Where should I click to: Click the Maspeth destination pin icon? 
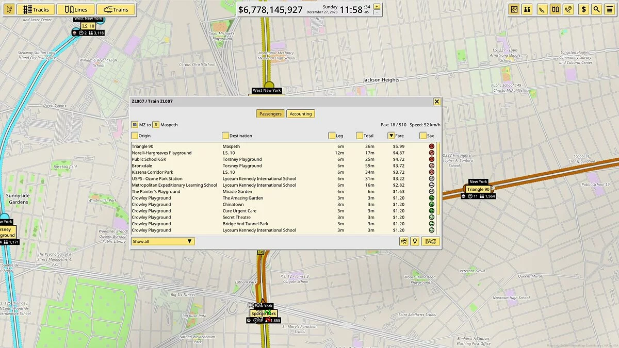pos(155,125)
